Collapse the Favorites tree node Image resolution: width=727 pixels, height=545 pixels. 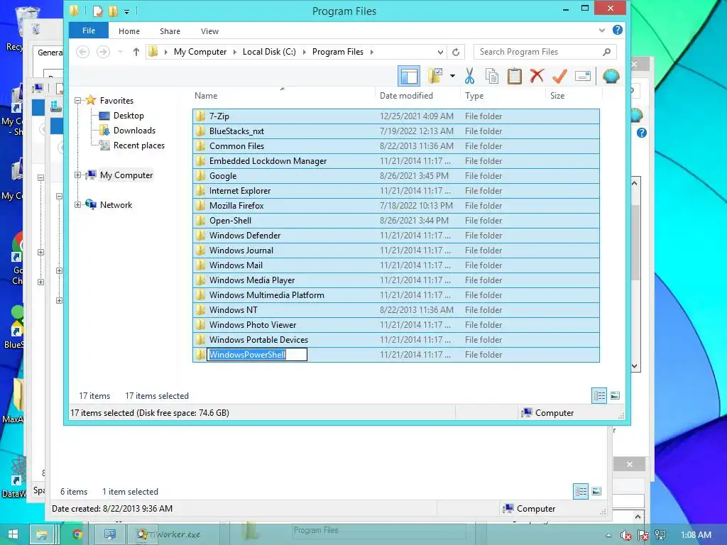(77, 100)
